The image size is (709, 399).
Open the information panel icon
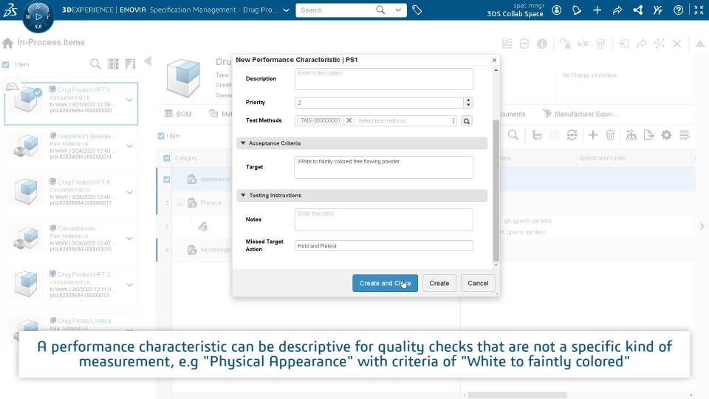pos(541,44)
